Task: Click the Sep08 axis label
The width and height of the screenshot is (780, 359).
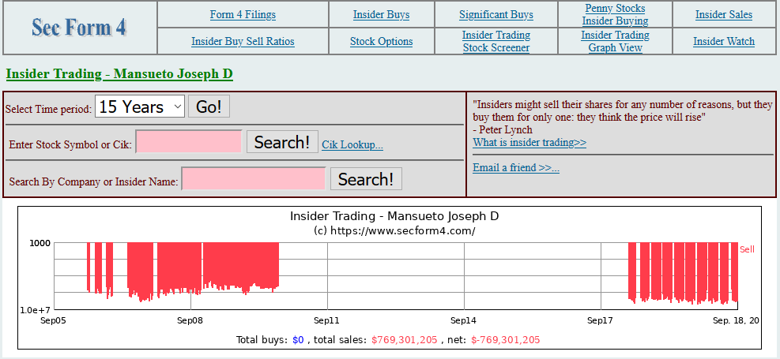Action: pyautogui.click(x=190, y=321)
